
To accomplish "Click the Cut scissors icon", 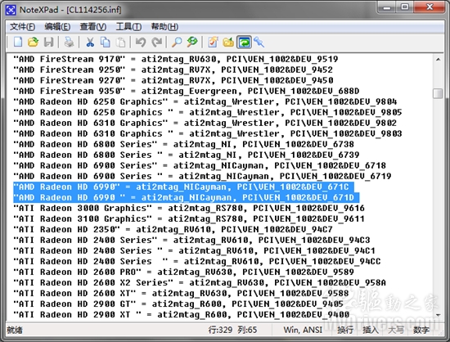I will [90, 43].
